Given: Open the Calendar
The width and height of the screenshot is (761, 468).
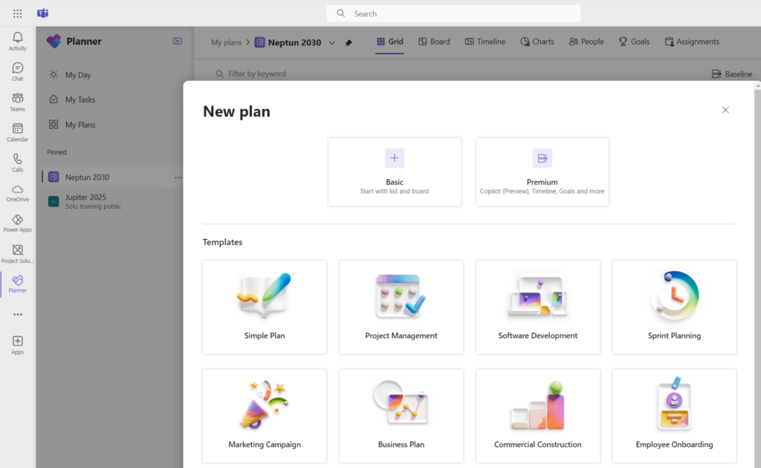Looking at the screenshot, I should pos(17,130).
